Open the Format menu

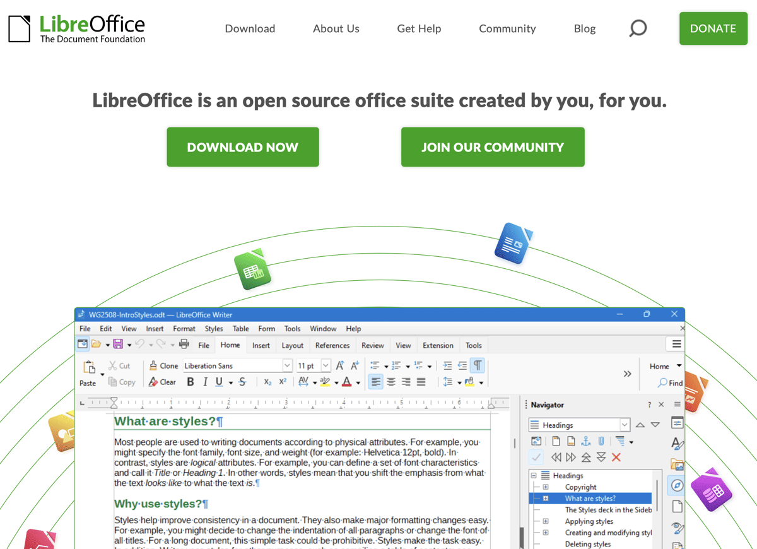pos(184,328)
